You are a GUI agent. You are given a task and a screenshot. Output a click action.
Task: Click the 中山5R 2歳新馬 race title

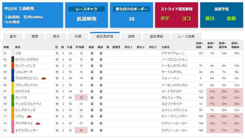tap(19, 9)
